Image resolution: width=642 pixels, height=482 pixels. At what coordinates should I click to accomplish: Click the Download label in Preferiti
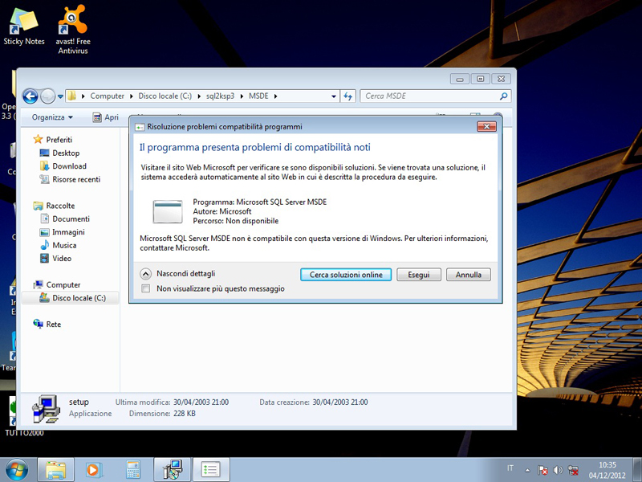tap(70, 166)
